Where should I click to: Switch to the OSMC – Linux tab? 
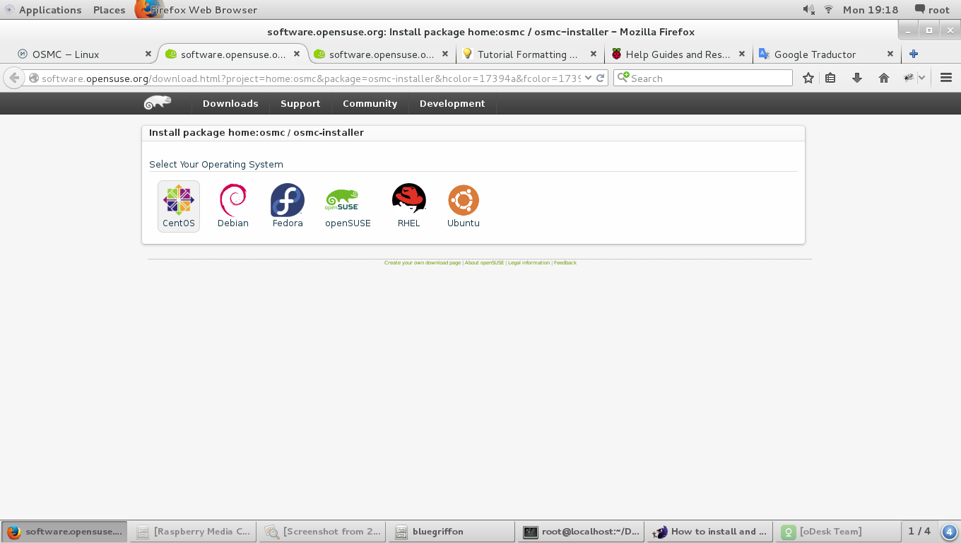[79, 54]
